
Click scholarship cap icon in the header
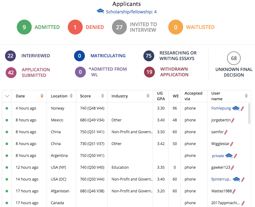(100, 12)
